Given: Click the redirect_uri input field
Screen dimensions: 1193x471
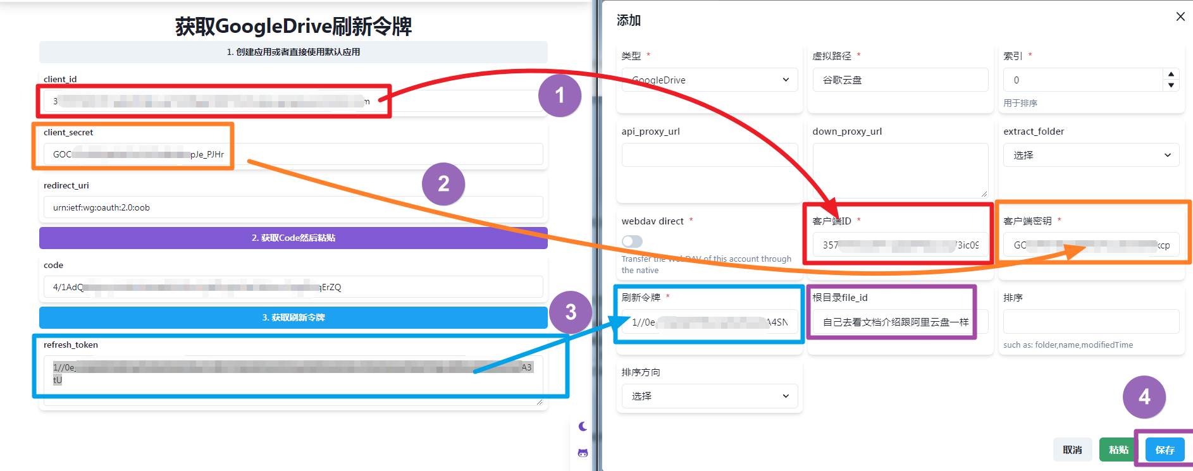Looking at the screenshot, I should point(294,207).
